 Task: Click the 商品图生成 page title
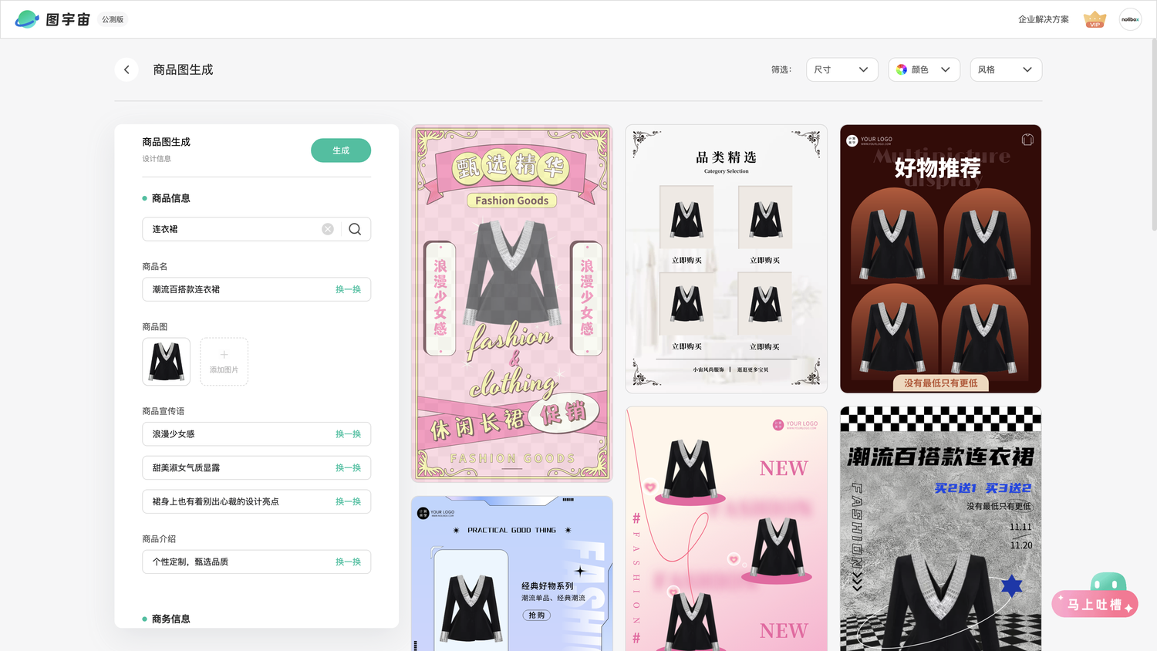(x=183, y=69)
